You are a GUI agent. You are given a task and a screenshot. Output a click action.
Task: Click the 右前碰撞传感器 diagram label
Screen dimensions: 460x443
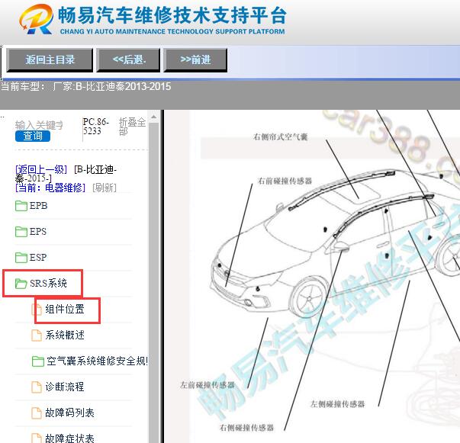pyautogui.click(x=285, y=181)
